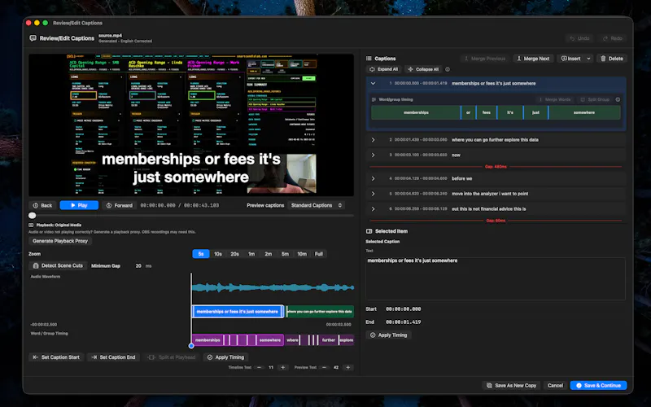Click info icon beside Split Group
The width and height of the screenshot is (651, 407).
[x=618, y=99]
